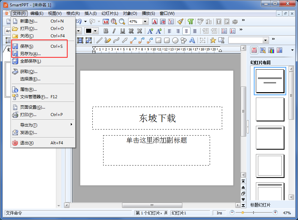This screenshot has height=220, width=298.
Task: Click the undo arrow icon
Action: click(79, 22)
